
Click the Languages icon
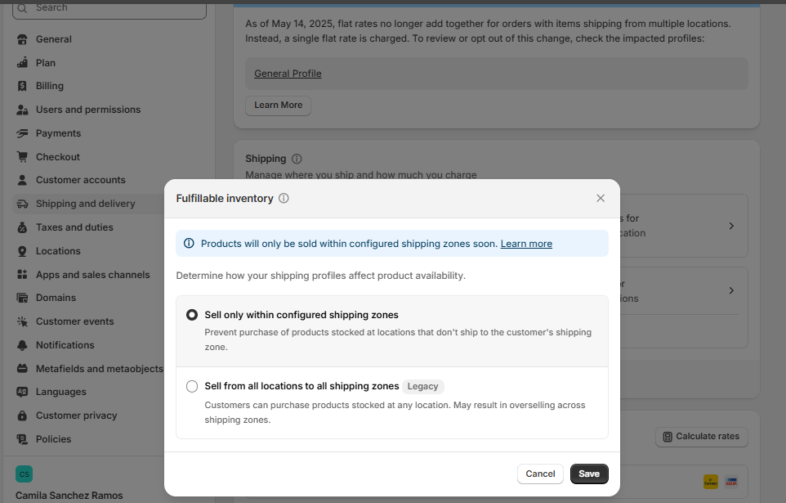coord(22,392)
